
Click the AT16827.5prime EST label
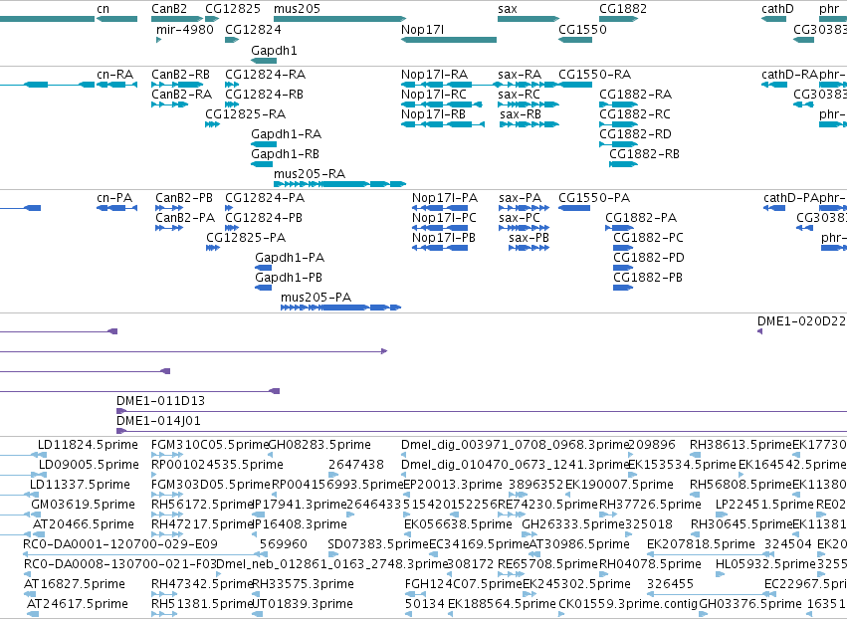point(74,584)
